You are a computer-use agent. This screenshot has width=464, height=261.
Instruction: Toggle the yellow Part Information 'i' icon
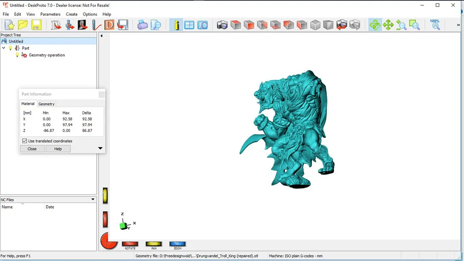pyautogui.click(x=176, y=25)
